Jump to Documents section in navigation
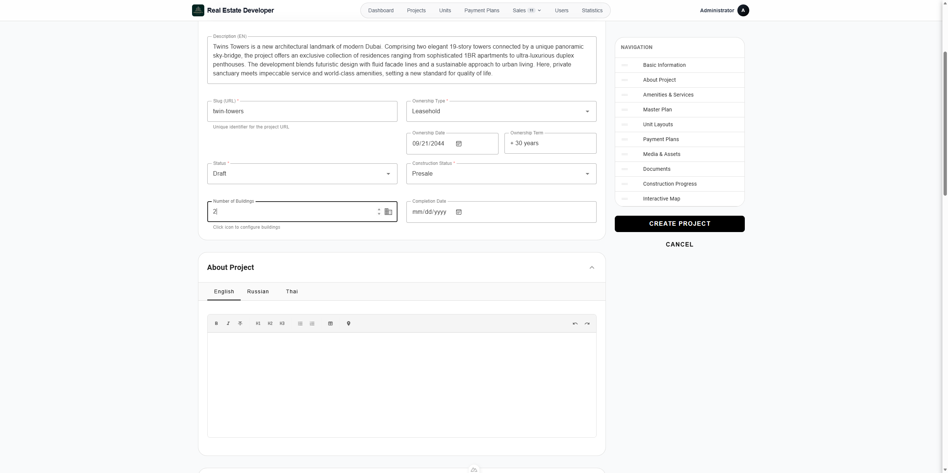Viewport: 948px width, 473px height. point(679,169)
